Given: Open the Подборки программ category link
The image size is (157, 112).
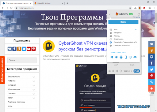Looking at the screenshot, I should 17,102.
